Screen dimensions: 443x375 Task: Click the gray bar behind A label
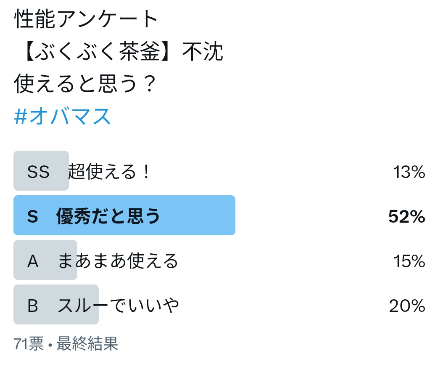(x=45, y=260)
